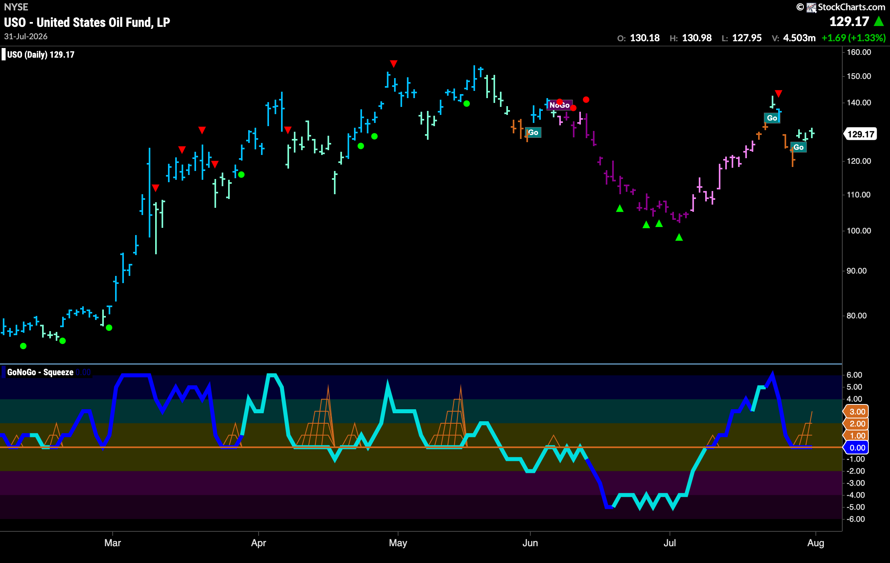This screenshot has width=890, height=563.
Task: Click the StockCharts.com copyright text
Action: tap(851, 7)
